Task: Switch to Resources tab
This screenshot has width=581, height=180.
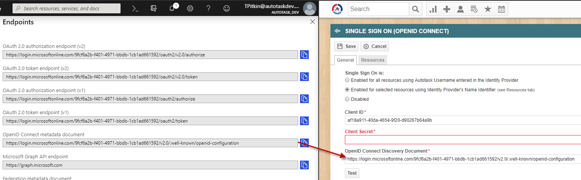Action: coord(373,60)
